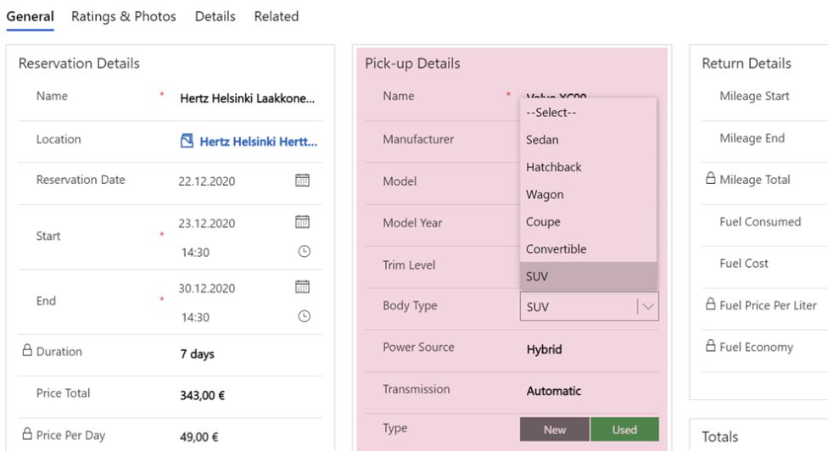This screenshot has width=828, height=451.
Task: Click the Manufacturer label in Pick-up Details
Action: (x=418, y=139)
